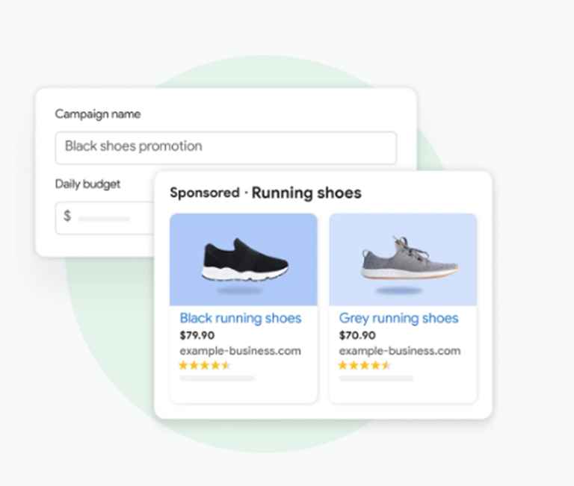574x486 pixels.
Task: Click the Running shoes heading
Action: pyautogui.click(x=306, y=193)
